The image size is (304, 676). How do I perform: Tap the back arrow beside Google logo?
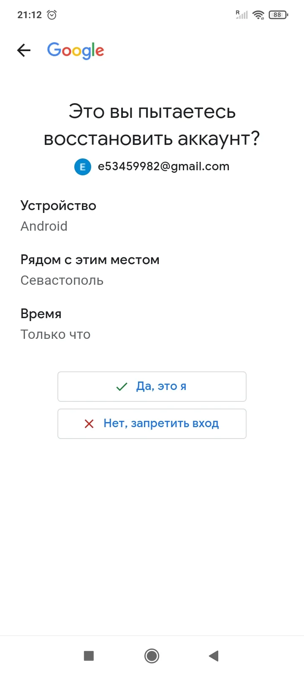tap(24, 51)
